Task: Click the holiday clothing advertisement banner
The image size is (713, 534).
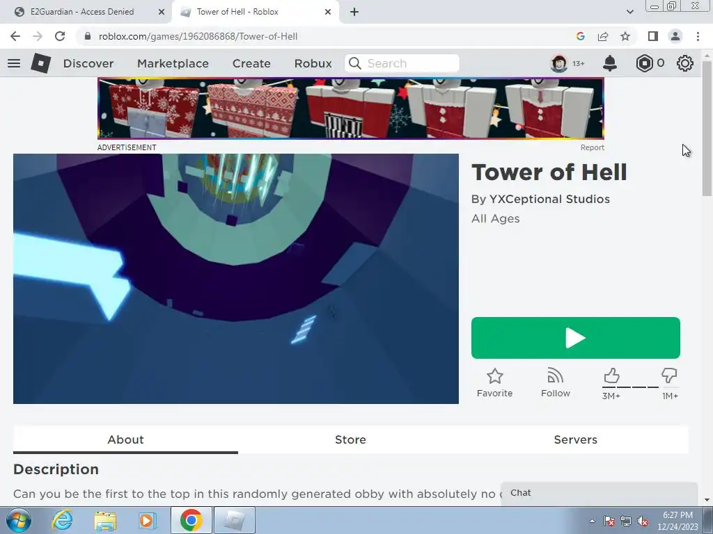Action: (351, 108)
